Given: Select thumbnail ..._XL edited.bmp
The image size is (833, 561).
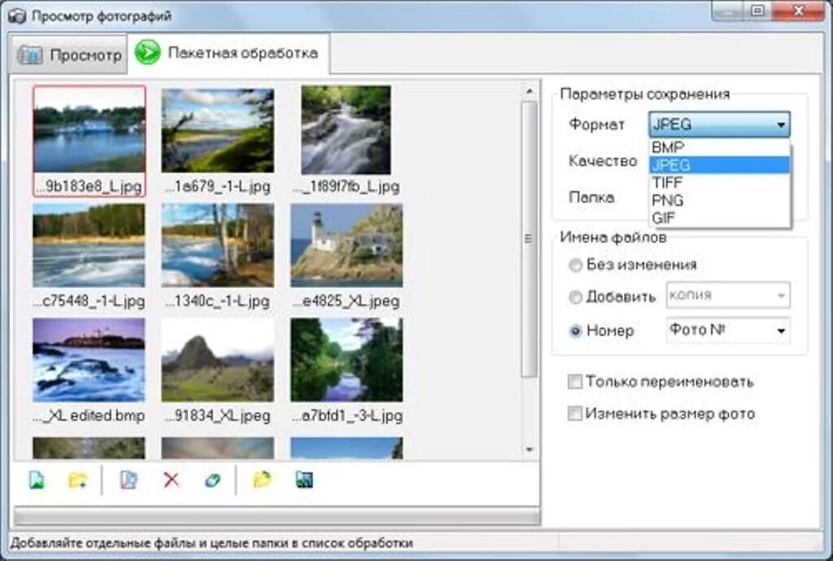Looking at the screenshot, I should pos(89,371).
